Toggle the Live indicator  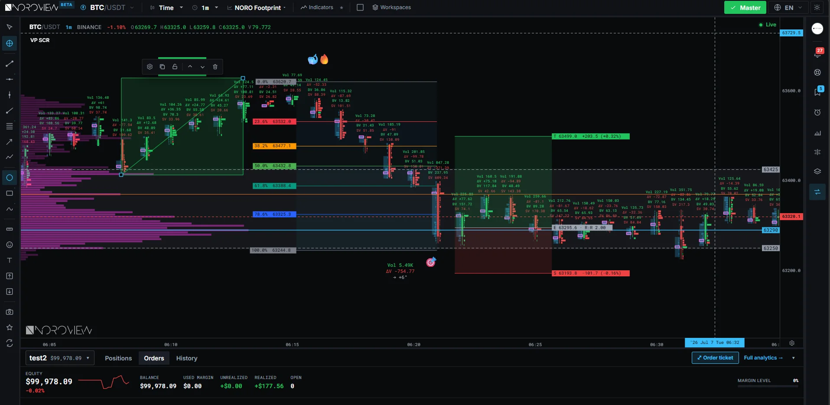pyautogui.click(x=768, y=25)
